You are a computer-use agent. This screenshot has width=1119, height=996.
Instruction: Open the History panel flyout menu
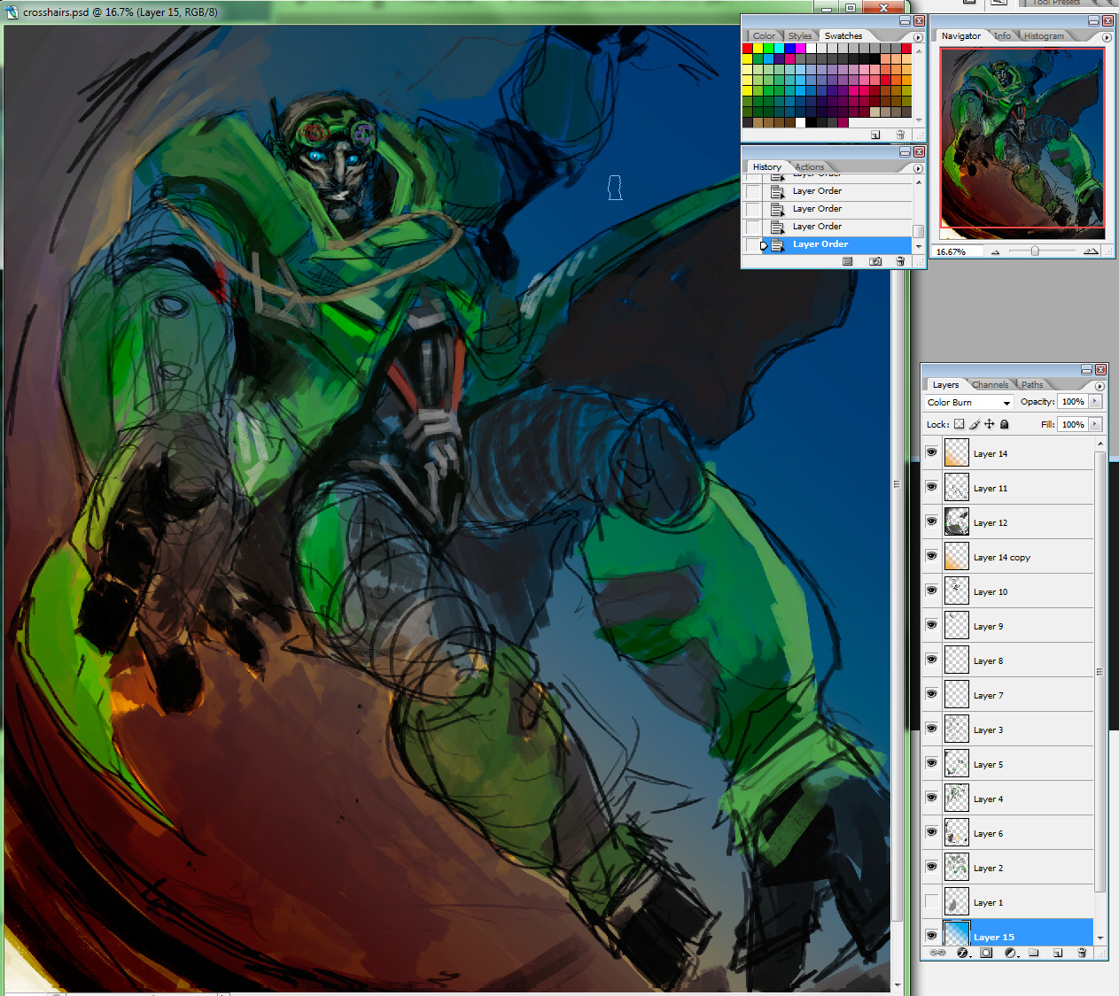pos(918,168)
